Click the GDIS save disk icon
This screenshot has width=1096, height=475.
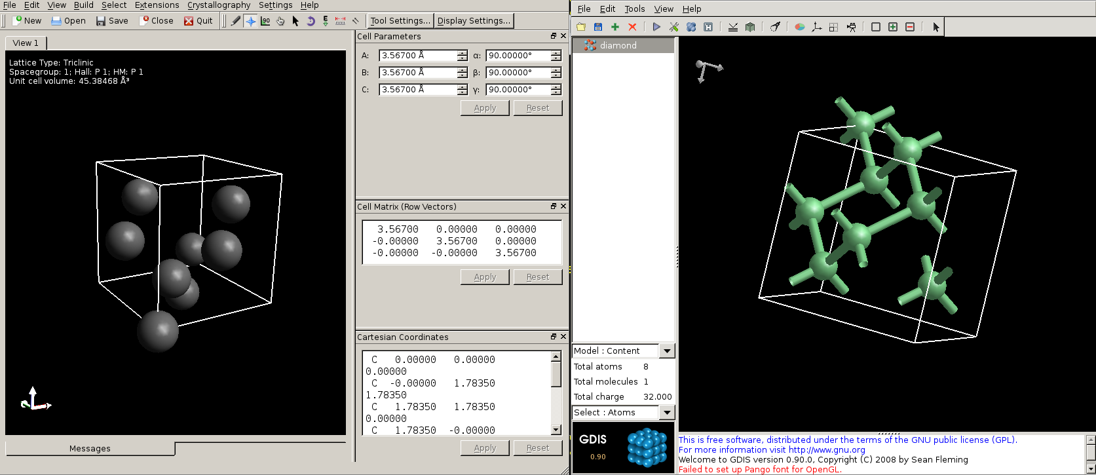(x=598, y=27)
